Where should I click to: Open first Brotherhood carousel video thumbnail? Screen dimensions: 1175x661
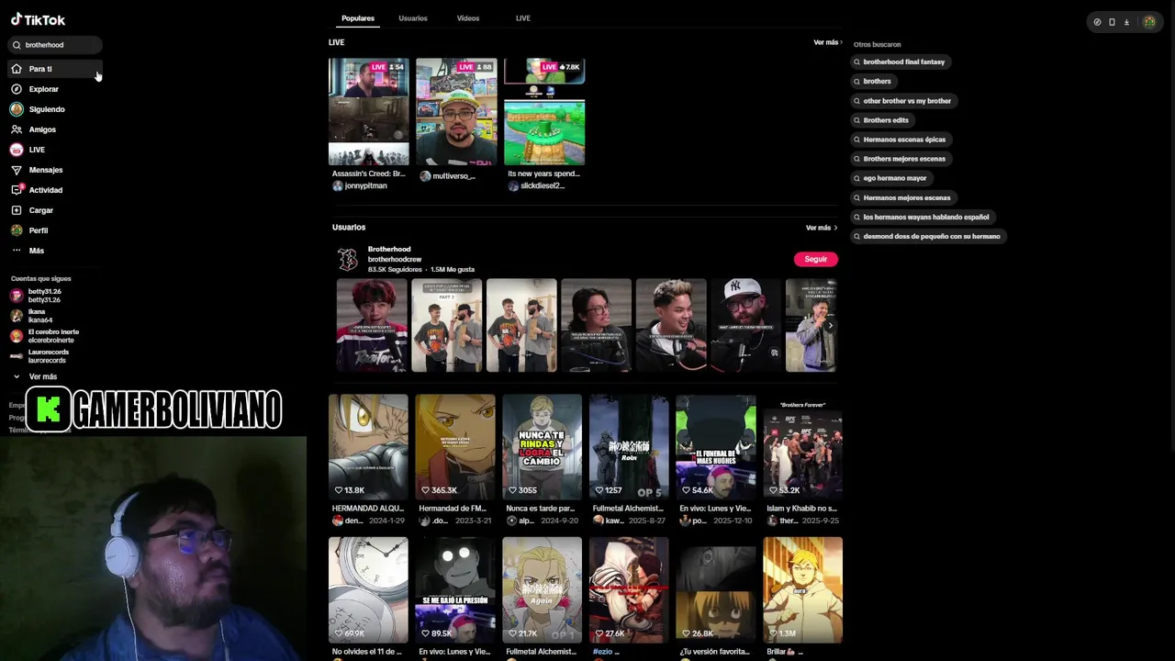click(372, 326)
